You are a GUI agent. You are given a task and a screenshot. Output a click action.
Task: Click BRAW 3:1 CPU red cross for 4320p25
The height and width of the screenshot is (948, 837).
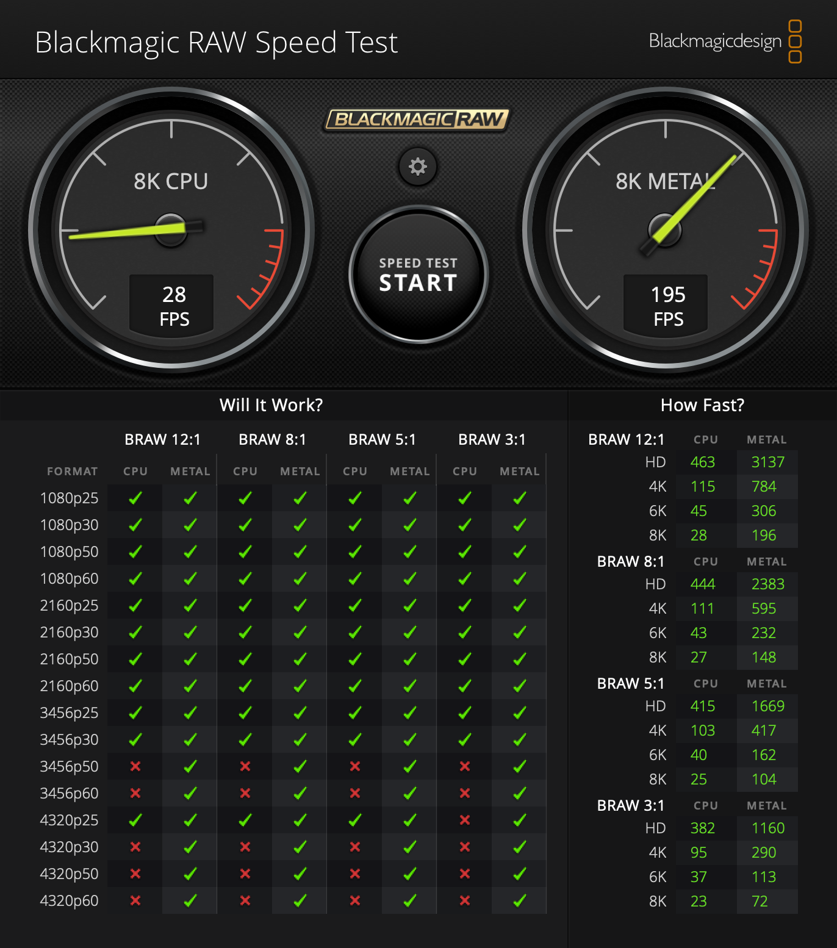465,820
